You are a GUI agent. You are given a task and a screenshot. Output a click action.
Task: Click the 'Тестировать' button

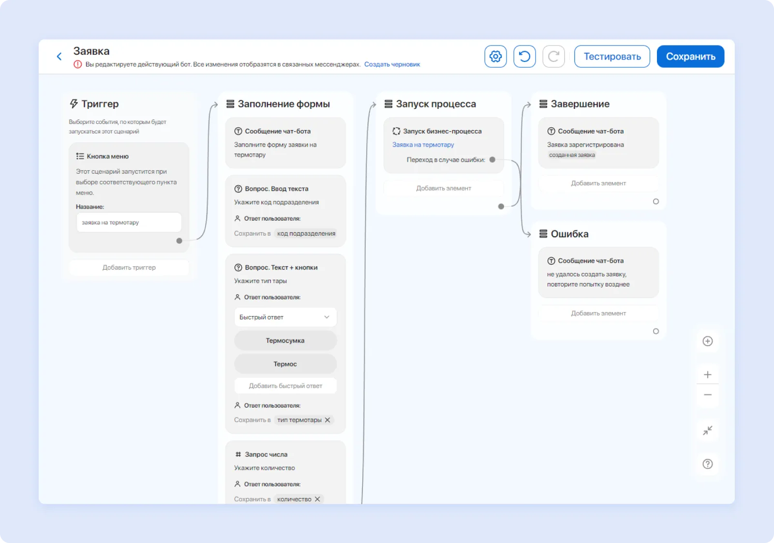pos(612,57)
